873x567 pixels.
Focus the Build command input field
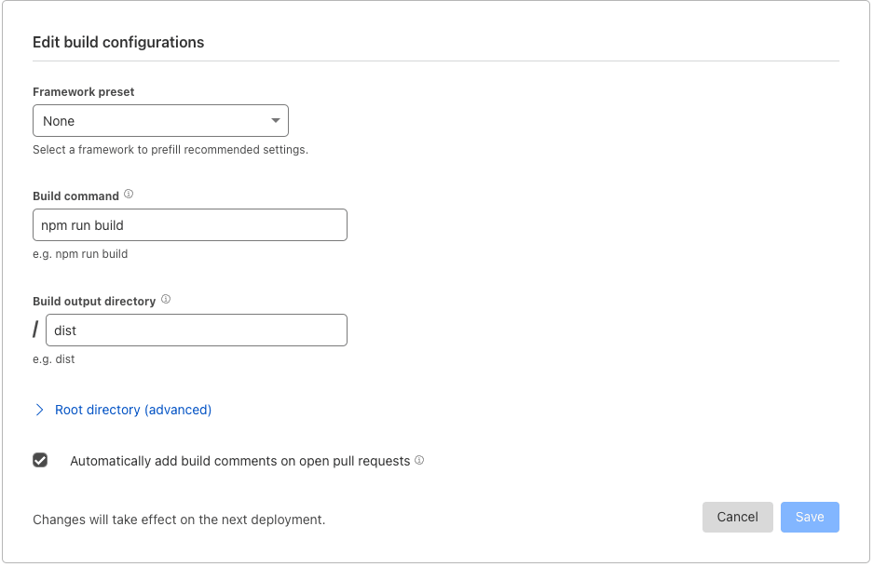click(x=190, y=225)
